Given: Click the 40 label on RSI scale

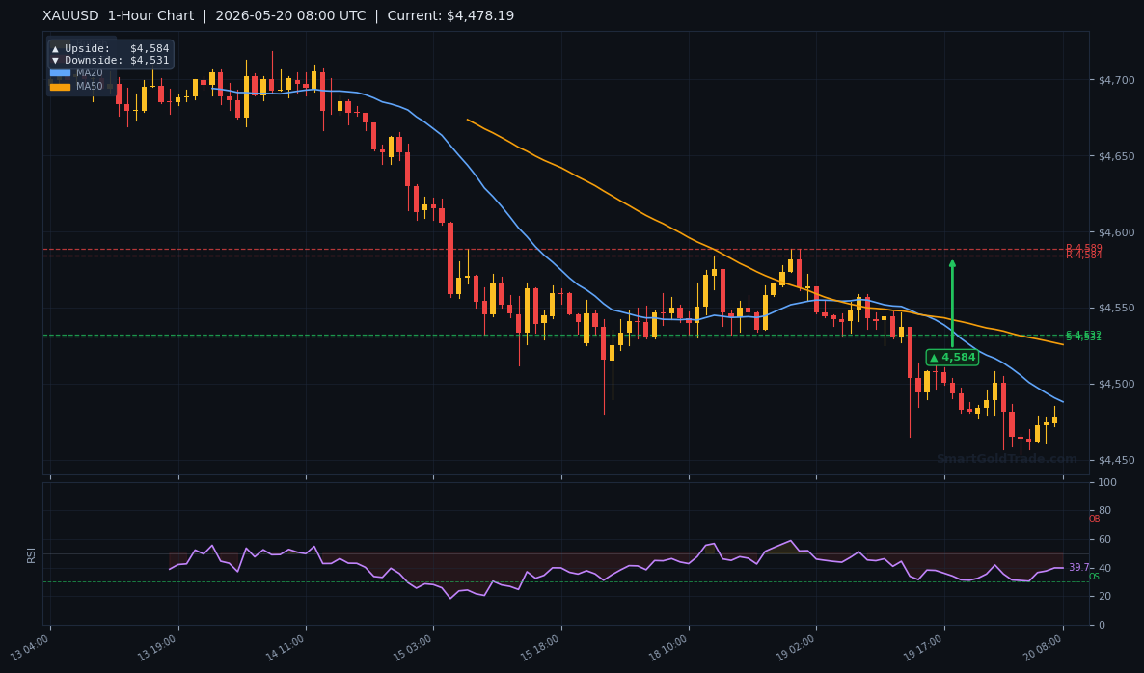Looking at the screenshot, I should (1103, 568).
